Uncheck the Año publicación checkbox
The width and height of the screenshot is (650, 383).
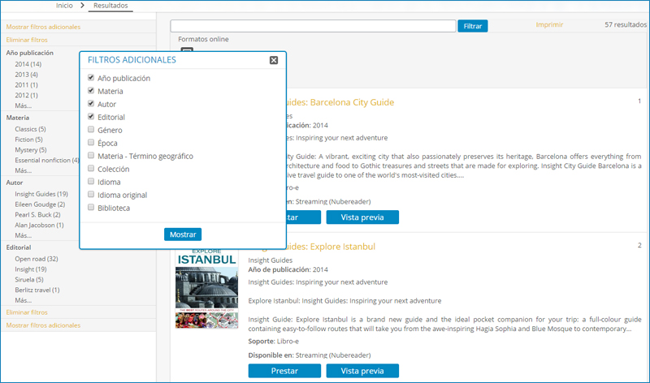point(91,77)
